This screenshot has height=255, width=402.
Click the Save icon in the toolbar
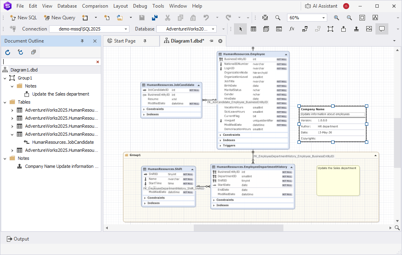pyautogui.click(x=142, y=18)
